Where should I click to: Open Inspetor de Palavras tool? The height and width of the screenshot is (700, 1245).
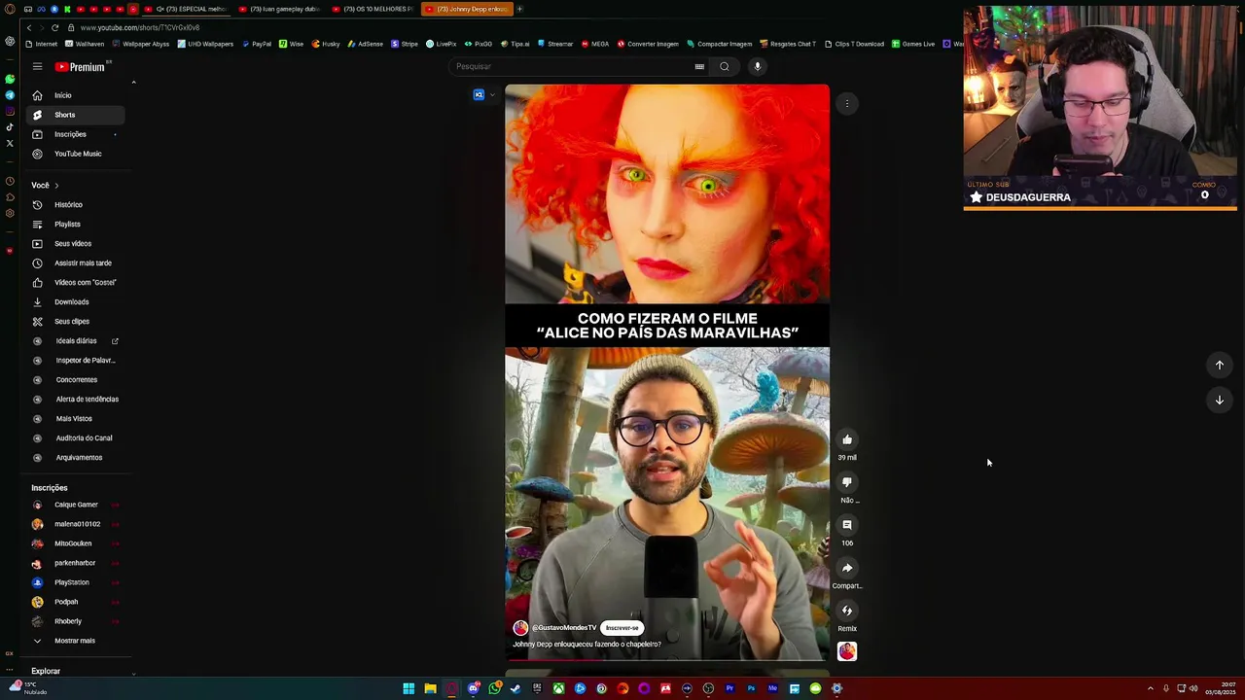click(x=76, y=361)
